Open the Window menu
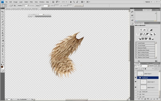This screenshot has height=101, width=161. [42, 2]
